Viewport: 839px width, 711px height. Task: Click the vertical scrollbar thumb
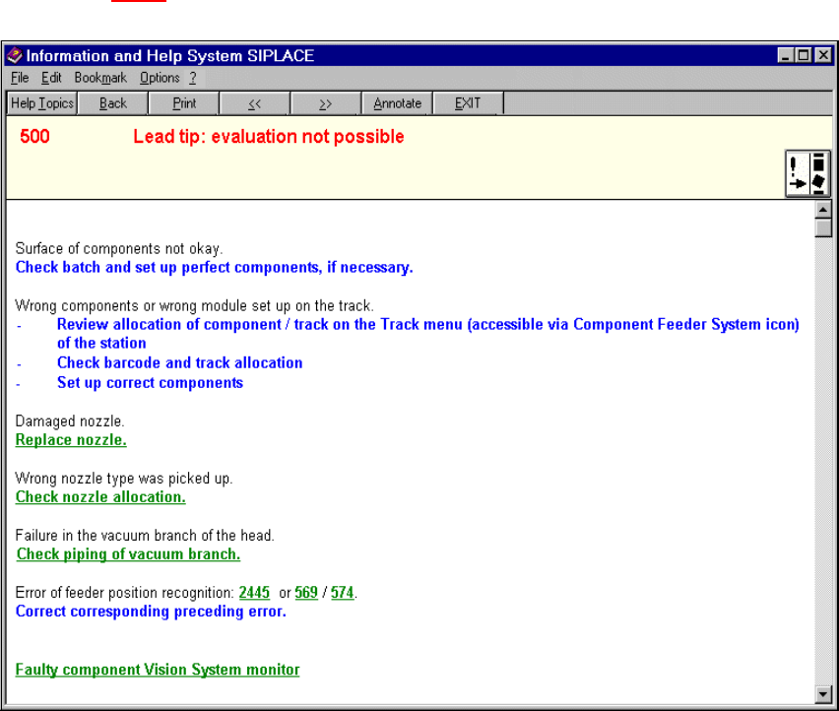click(823, 227)
